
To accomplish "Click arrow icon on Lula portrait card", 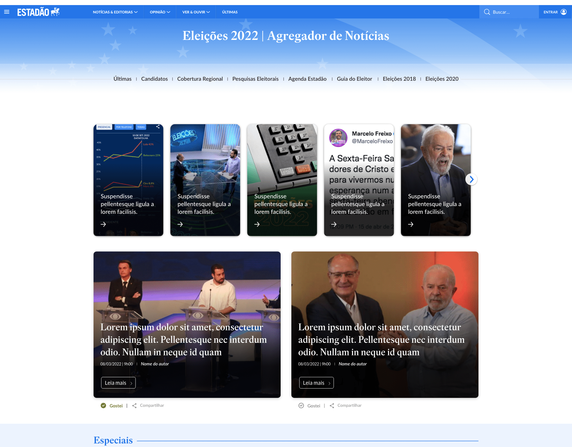I will coord(411,224).
